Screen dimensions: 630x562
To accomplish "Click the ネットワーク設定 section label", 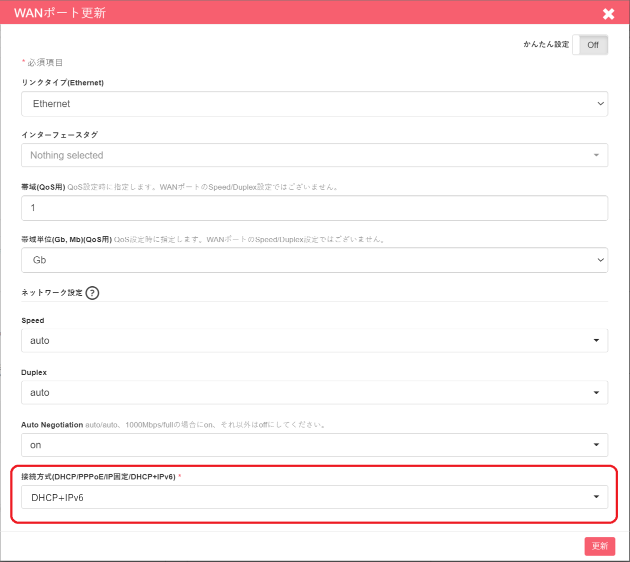I will point(52,293).
